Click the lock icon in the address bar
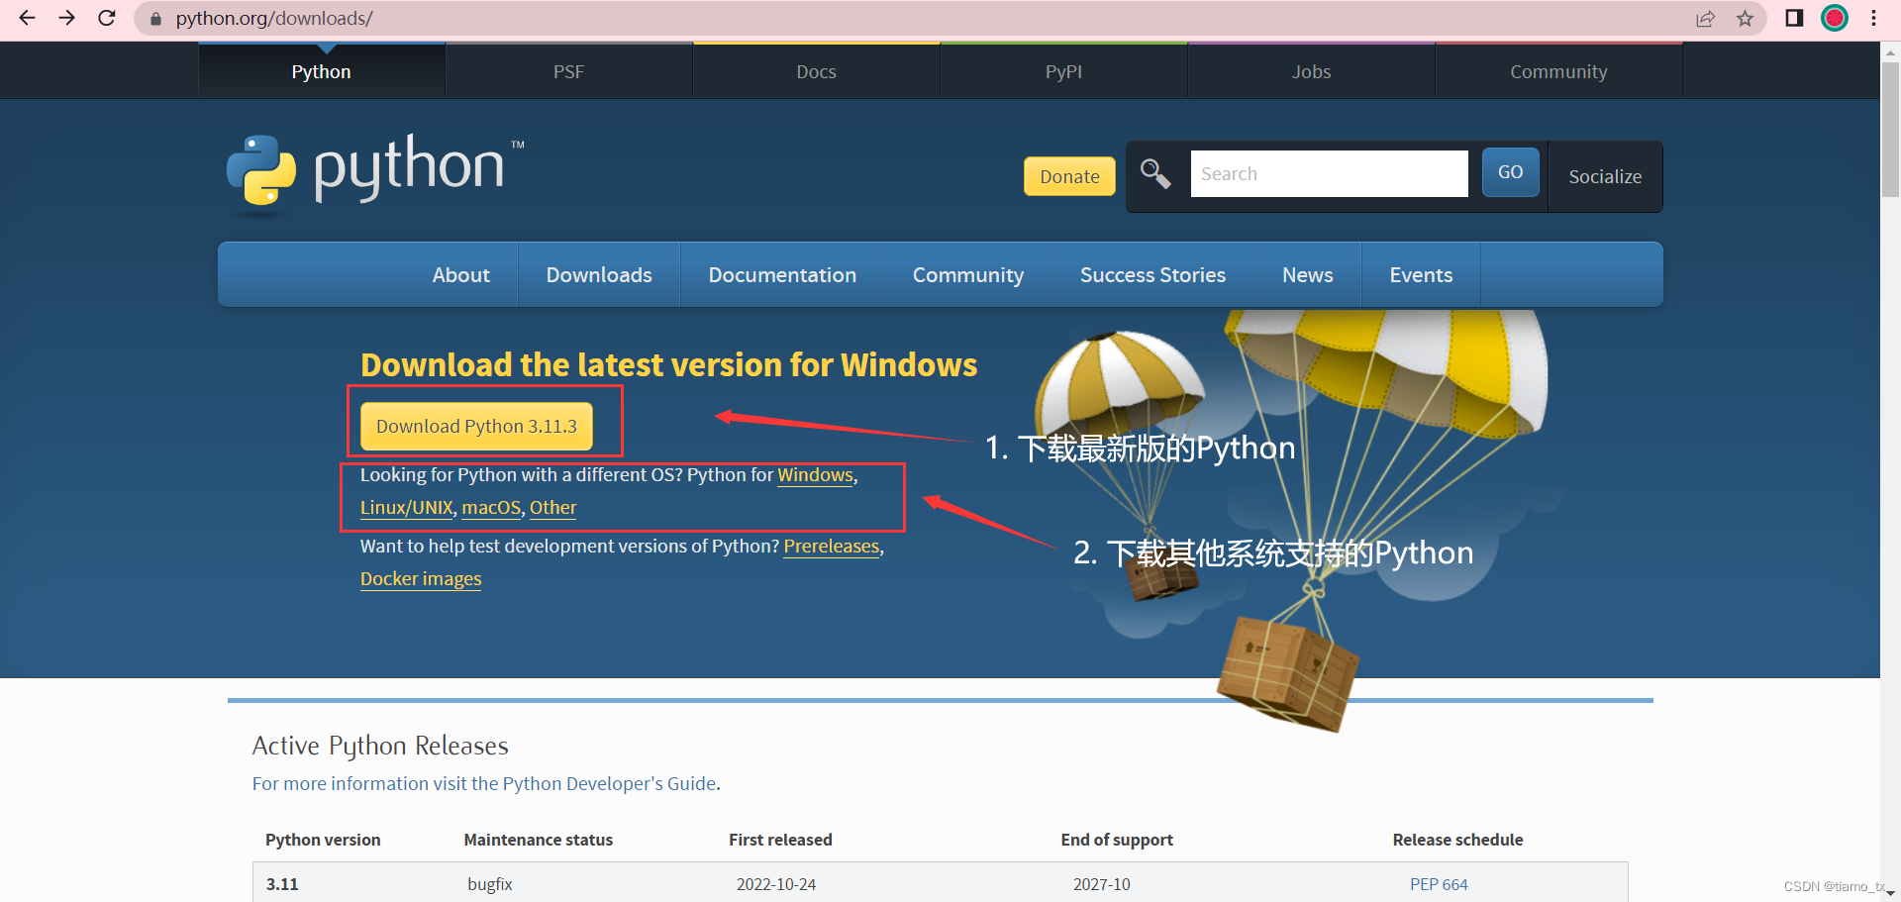This screenshot has width=1901, height=902. pyautogui.click(x=155, y=19)
